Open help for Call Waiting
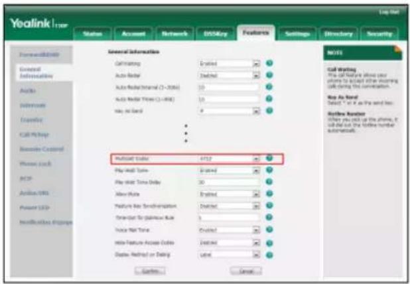 pos(269,63)
